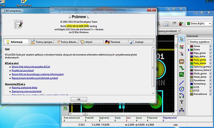
Task: Click the OK button in About dialog
Action: coord(79,100)
